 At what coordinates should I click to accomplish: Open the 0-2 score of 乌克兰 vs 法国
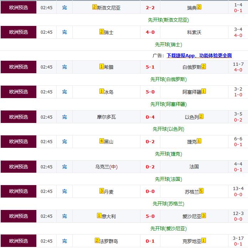[x=150, y=167]
